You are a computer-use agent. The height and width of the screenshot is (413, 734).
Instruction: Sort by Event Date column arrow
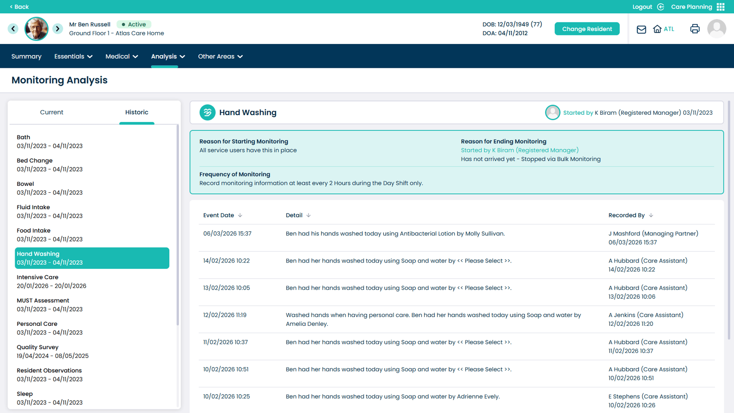pyautogui.click(x=240, y=215)
